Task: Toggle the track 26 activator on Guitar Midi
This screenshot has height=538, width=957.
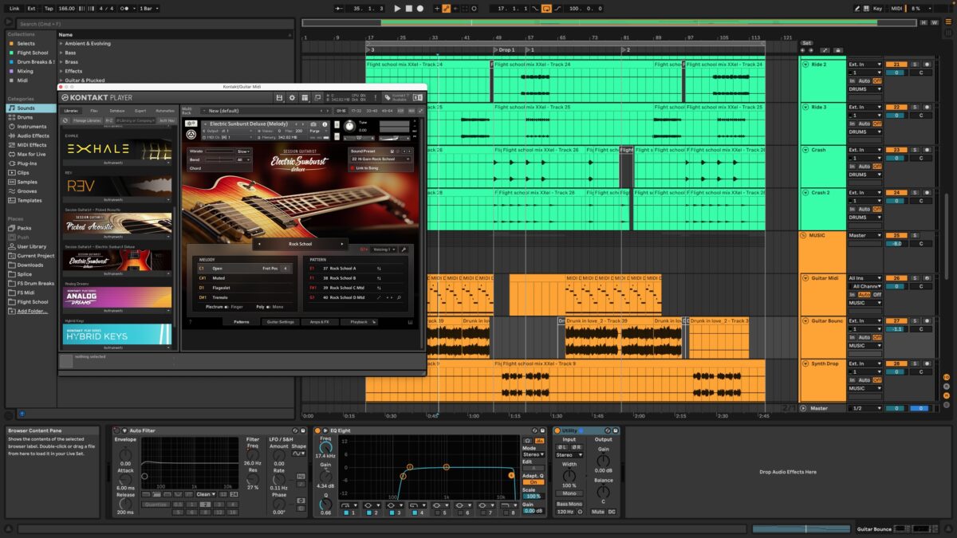Action: [896, 278]
